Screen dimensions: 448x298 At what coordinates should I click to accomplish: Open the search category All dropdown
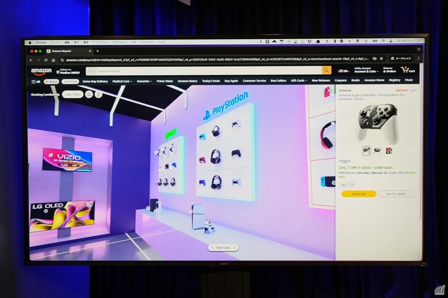click(92, 71)
